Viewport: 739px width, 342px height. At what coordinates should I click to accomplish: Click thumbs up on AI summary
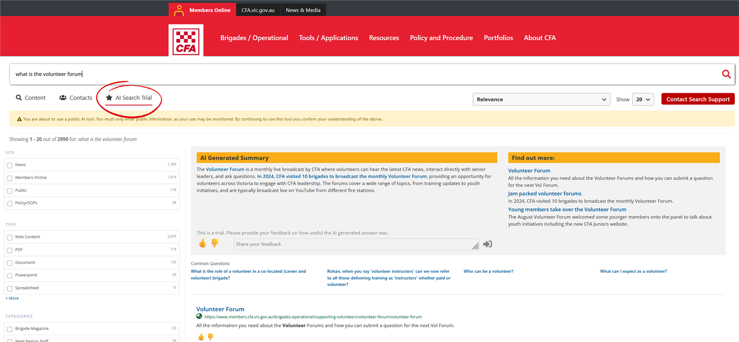click(x=202, y=243)
